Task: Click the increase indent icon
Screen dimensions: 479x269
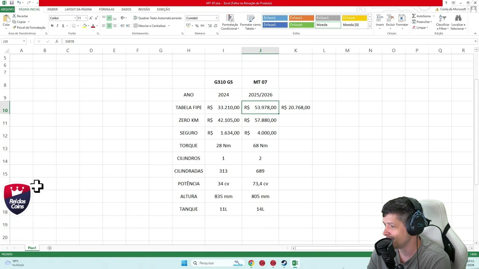Action: pos(128,26)
